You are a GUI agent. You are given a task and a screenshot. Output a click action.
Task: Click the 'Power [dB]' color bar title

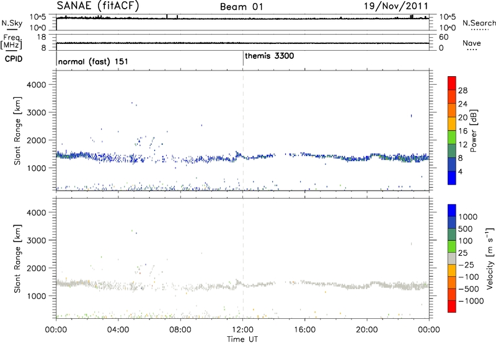tap(472, 132)
